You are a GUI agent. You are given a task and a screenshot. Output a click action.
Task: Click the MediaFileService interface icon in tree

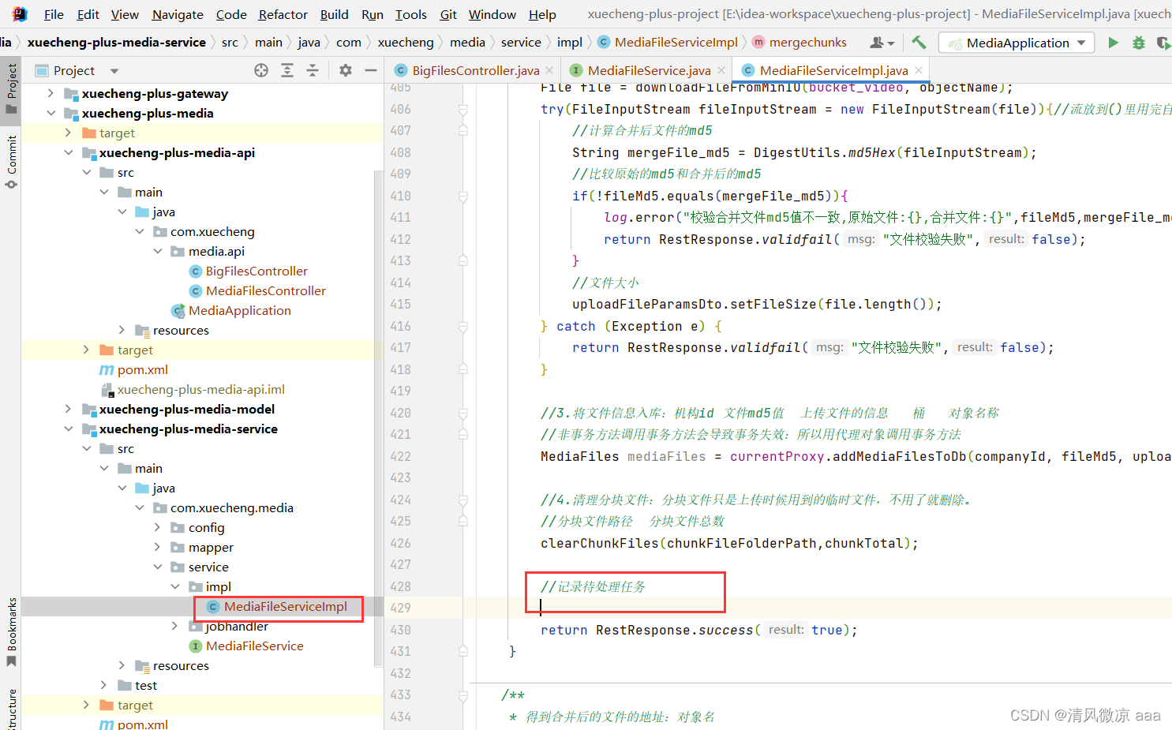(x=196, y=646)
